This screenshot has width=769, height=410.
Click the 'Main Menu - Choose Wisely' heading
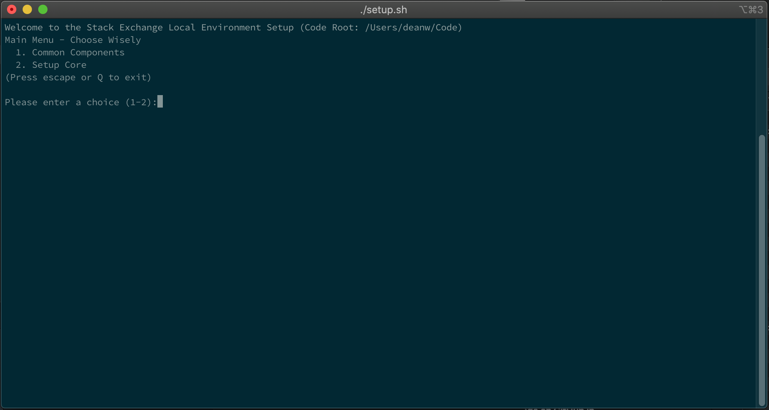[x=73, y=40]
